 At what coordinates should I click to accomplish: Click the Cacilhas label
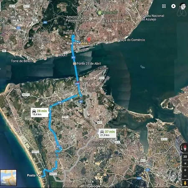pos(103,68)
